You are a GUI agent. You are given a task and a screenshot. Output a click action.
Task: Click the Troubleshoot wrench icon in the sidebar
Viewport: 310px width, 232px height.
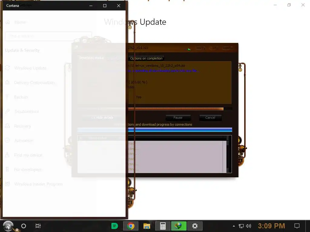7,111
